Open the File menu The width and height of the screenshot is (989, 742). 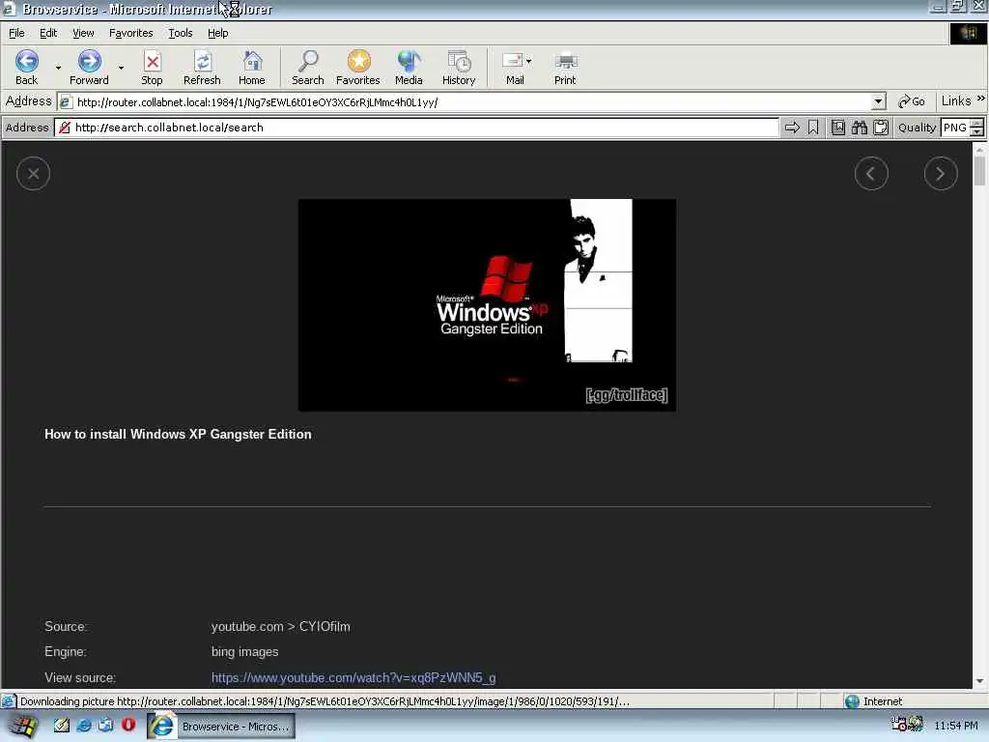(x=16, y=33)
